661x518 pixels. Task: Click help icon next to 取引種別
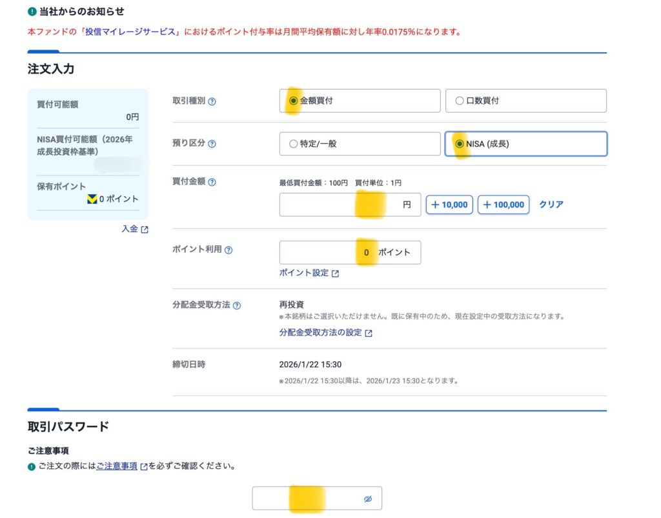point(212,101)
